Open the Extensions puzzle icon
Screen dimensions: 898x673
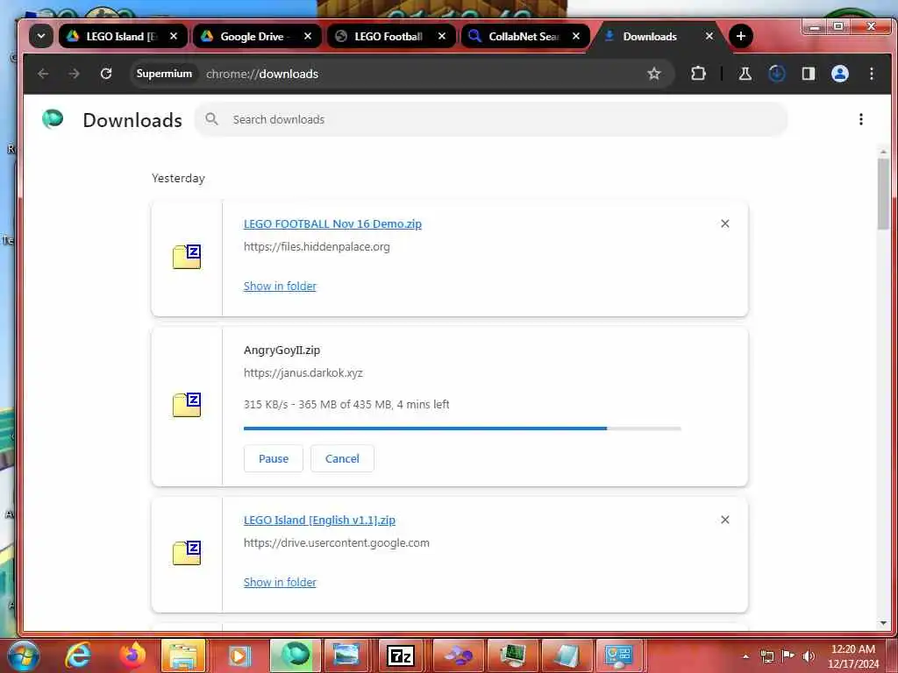coord(698,74)
